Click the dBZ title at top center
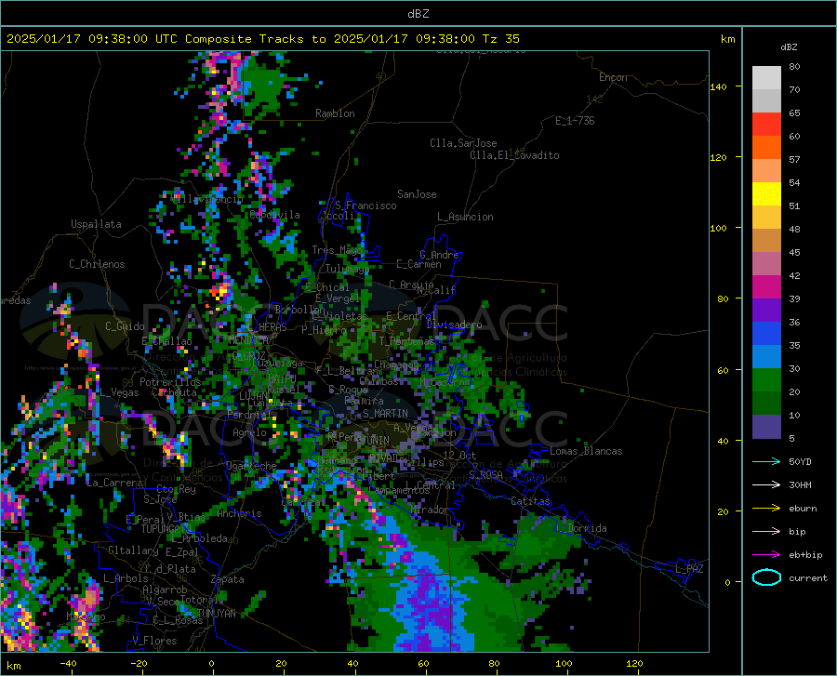 pyautogui.click(x=418, y=14)
